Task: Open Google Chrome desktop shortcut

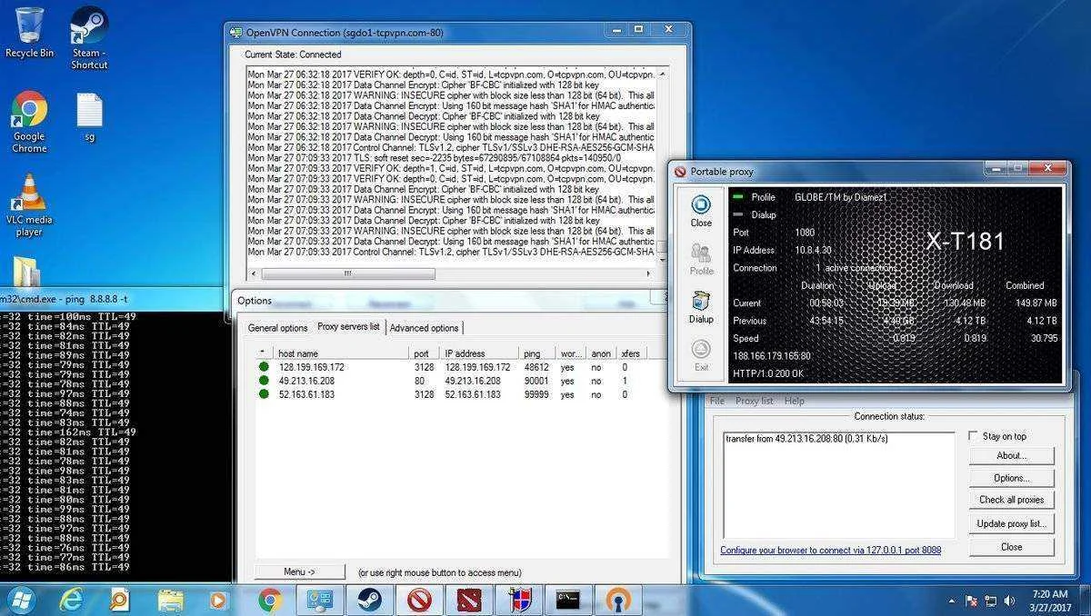Action: click(29, 122)
